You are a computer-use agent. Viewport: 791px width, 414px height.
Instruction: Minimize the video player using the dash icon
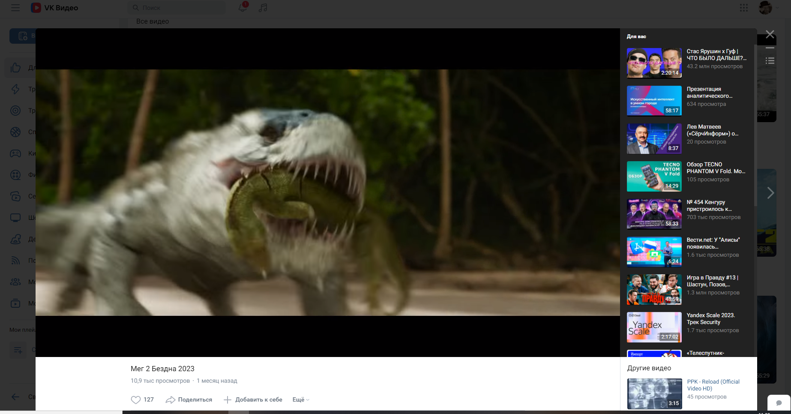pos(770,48)
